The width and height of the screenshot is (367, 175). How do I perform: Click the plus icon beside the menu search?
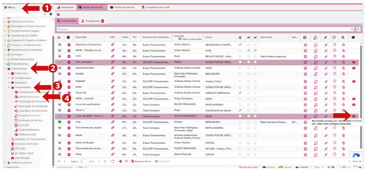(x=51, y=14)
